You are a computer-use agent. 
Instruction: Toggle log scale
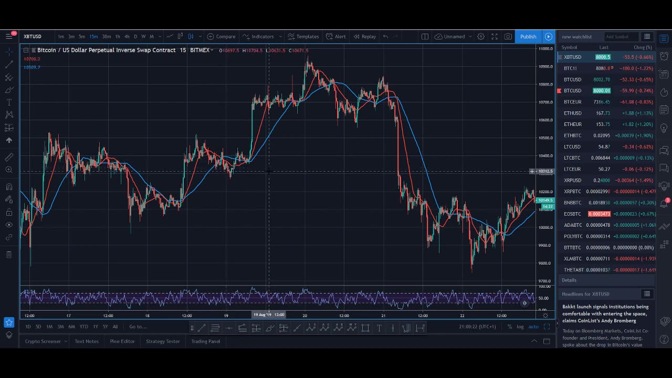pos(520,327)
